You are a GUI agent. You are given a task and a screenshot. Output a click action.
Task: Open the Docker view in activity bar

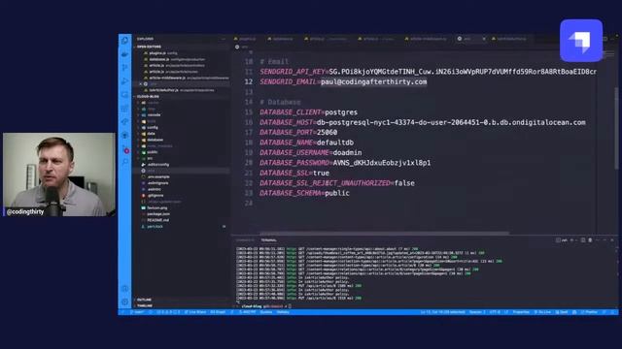click(x=125, y=54)
